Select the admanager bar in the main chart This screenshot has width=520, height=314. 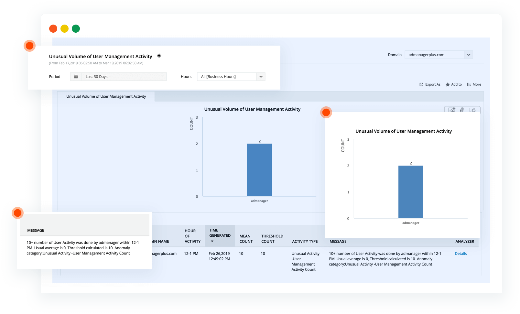(x=259, y=170)
